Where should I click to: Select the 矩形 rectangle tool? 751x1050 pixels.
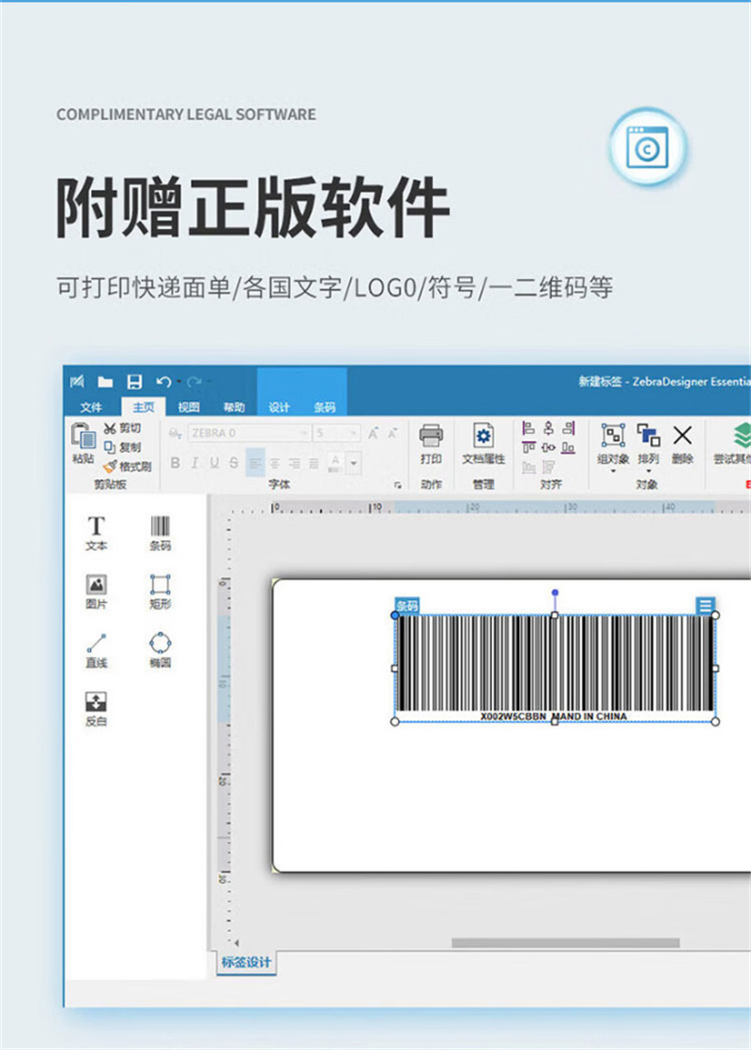(x=160, y=592)
